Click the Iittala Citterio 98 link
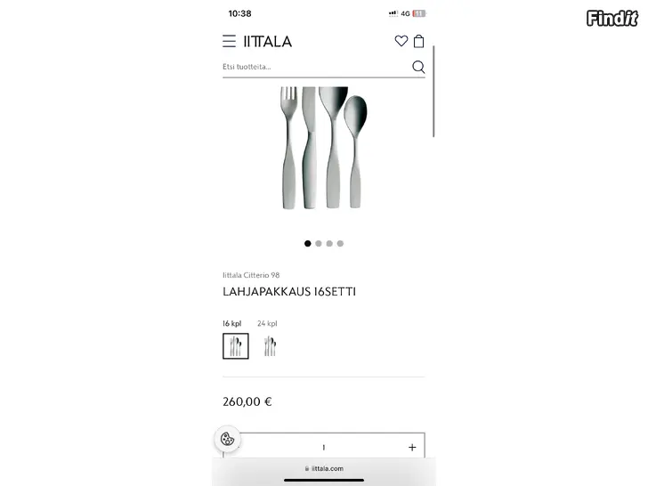648x486 pixels. click(x=251, y=275)
